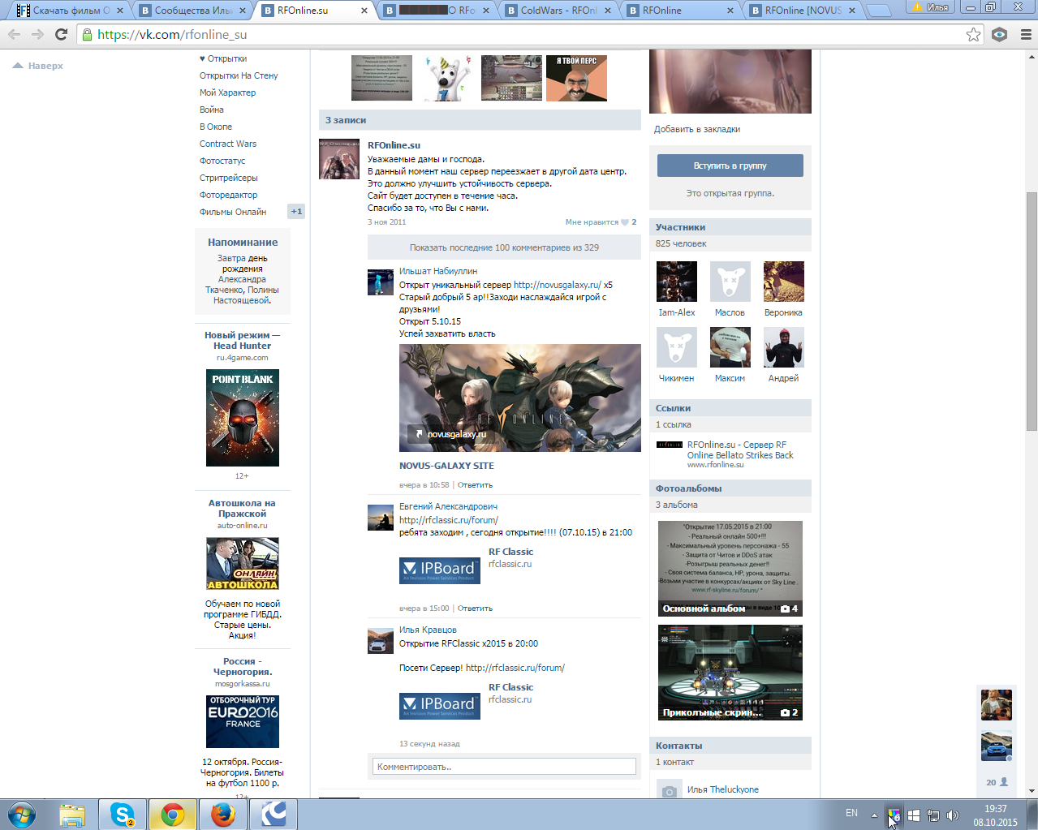
Task: Open Вероника member avatar
Action: [x=784, y=282]
